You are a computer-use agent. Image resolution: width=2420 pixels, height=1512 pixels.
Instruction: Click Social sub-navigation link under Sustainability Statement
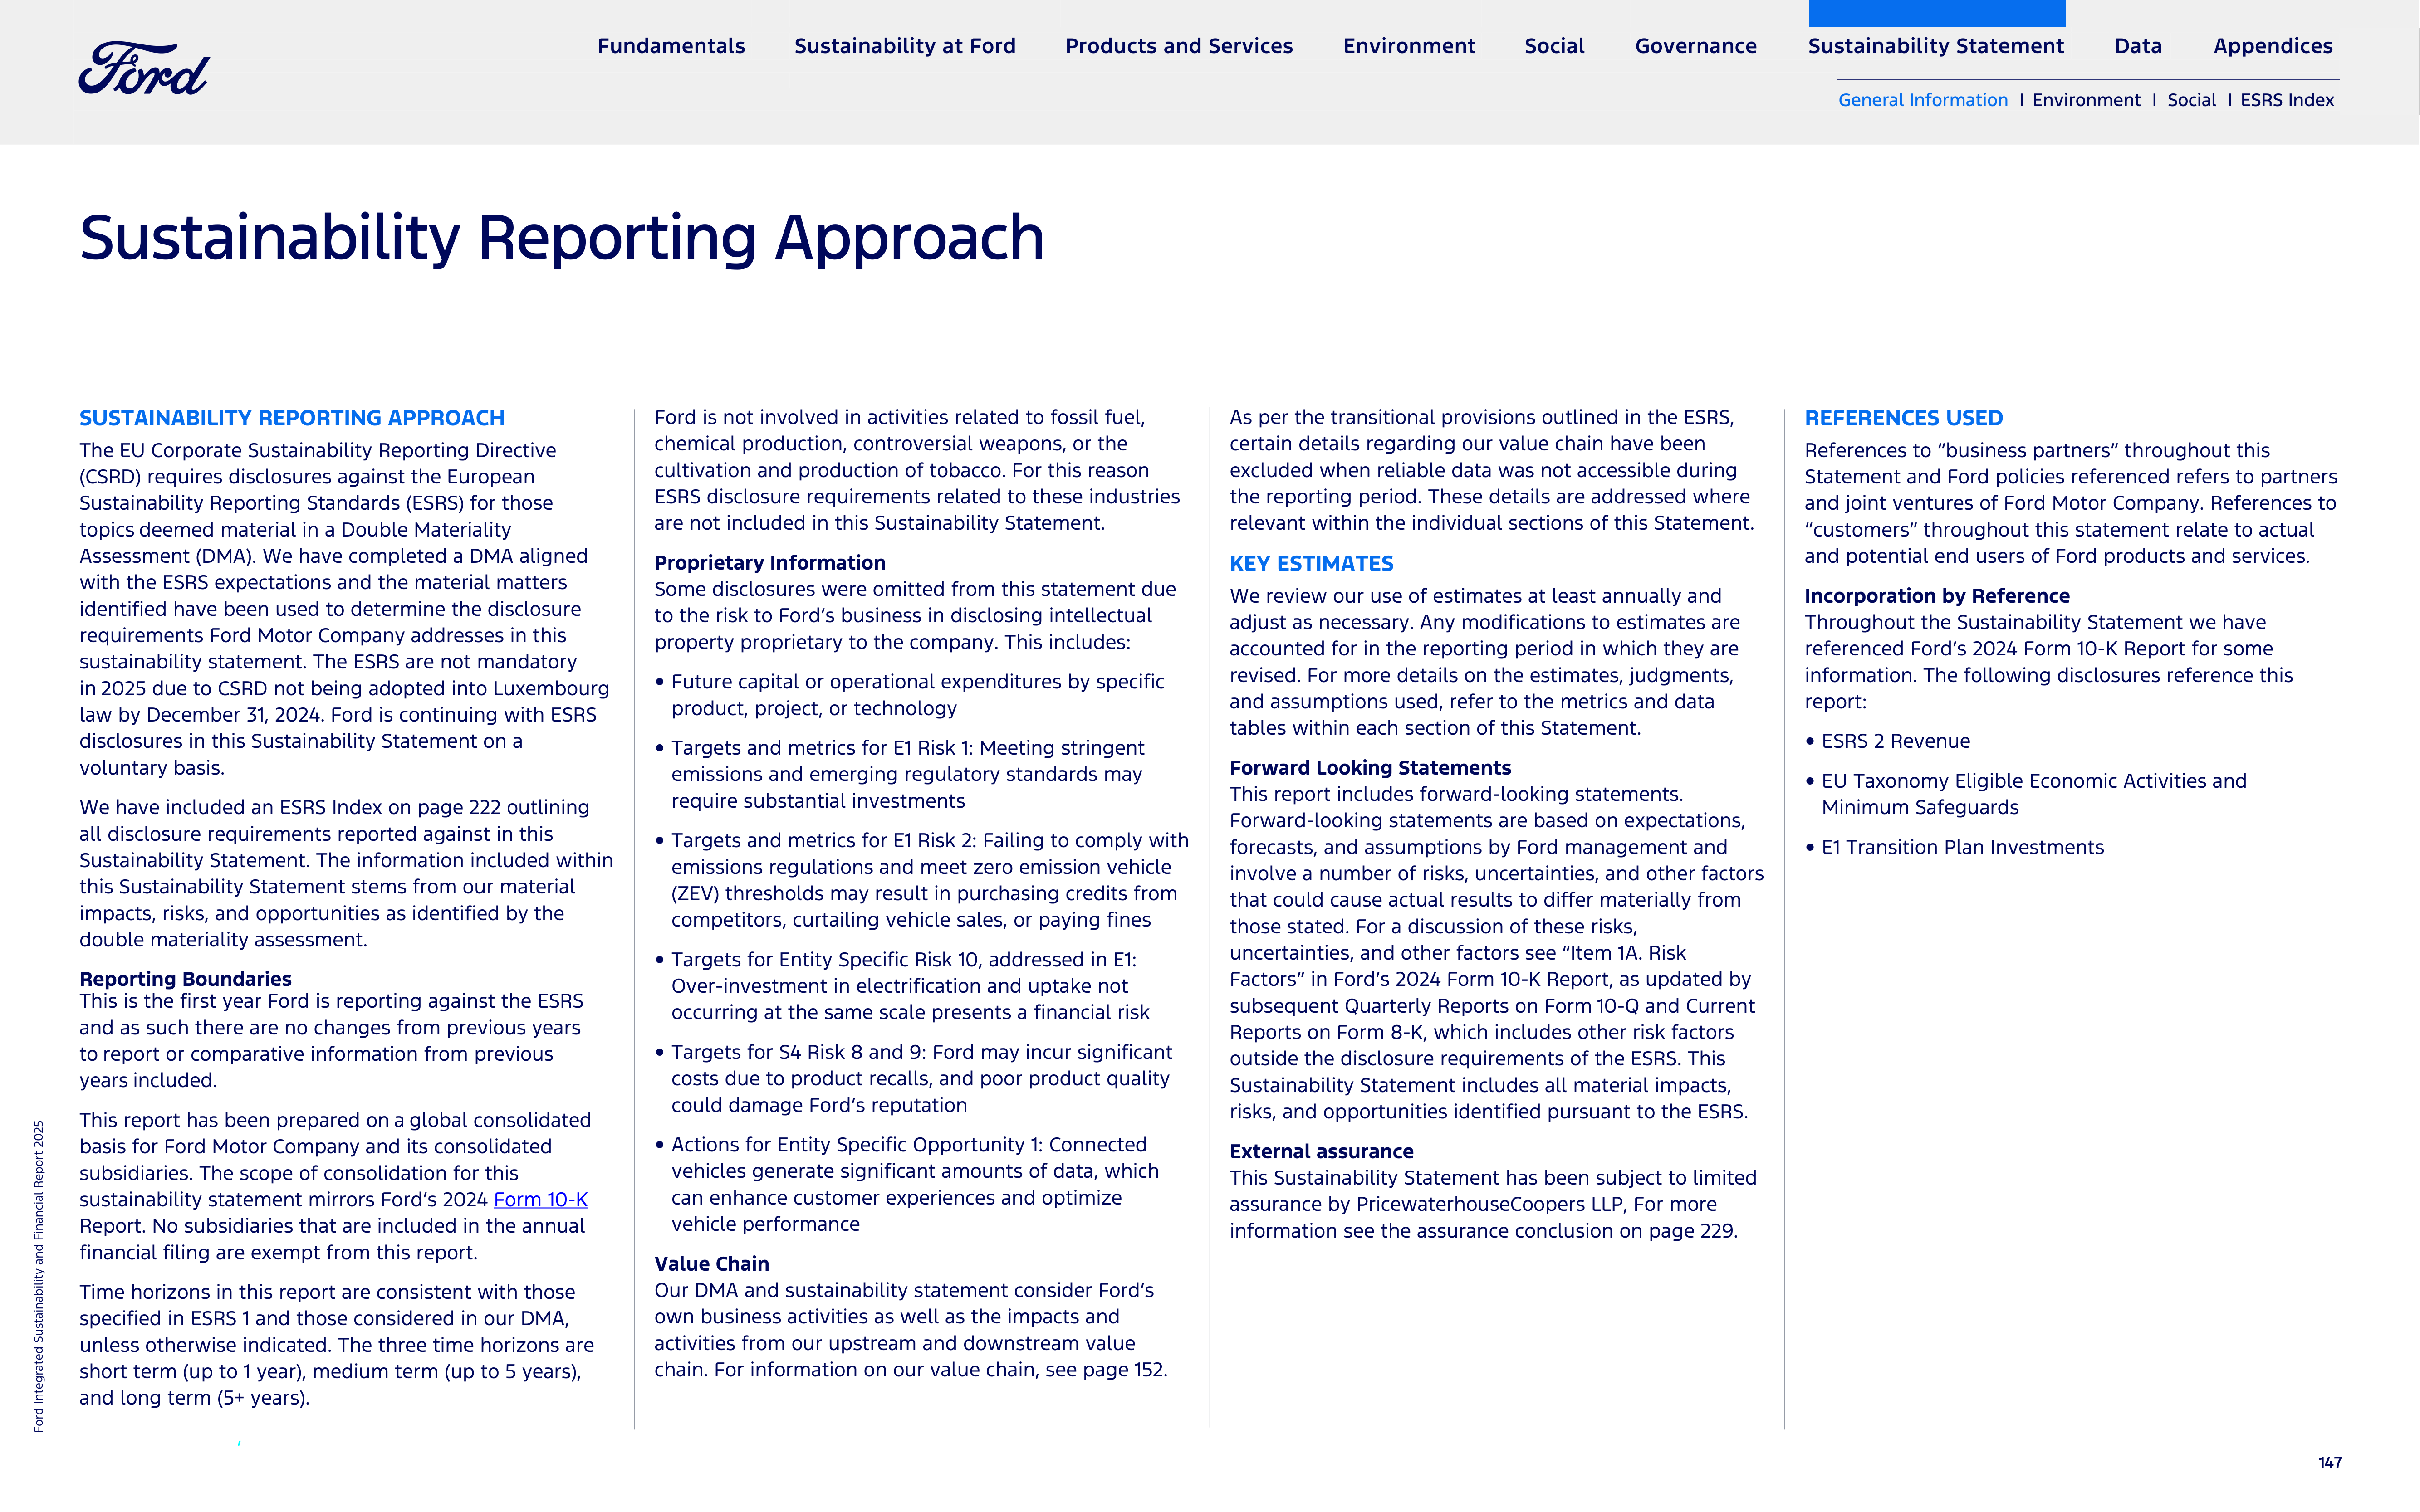(x=2191, y=100)
